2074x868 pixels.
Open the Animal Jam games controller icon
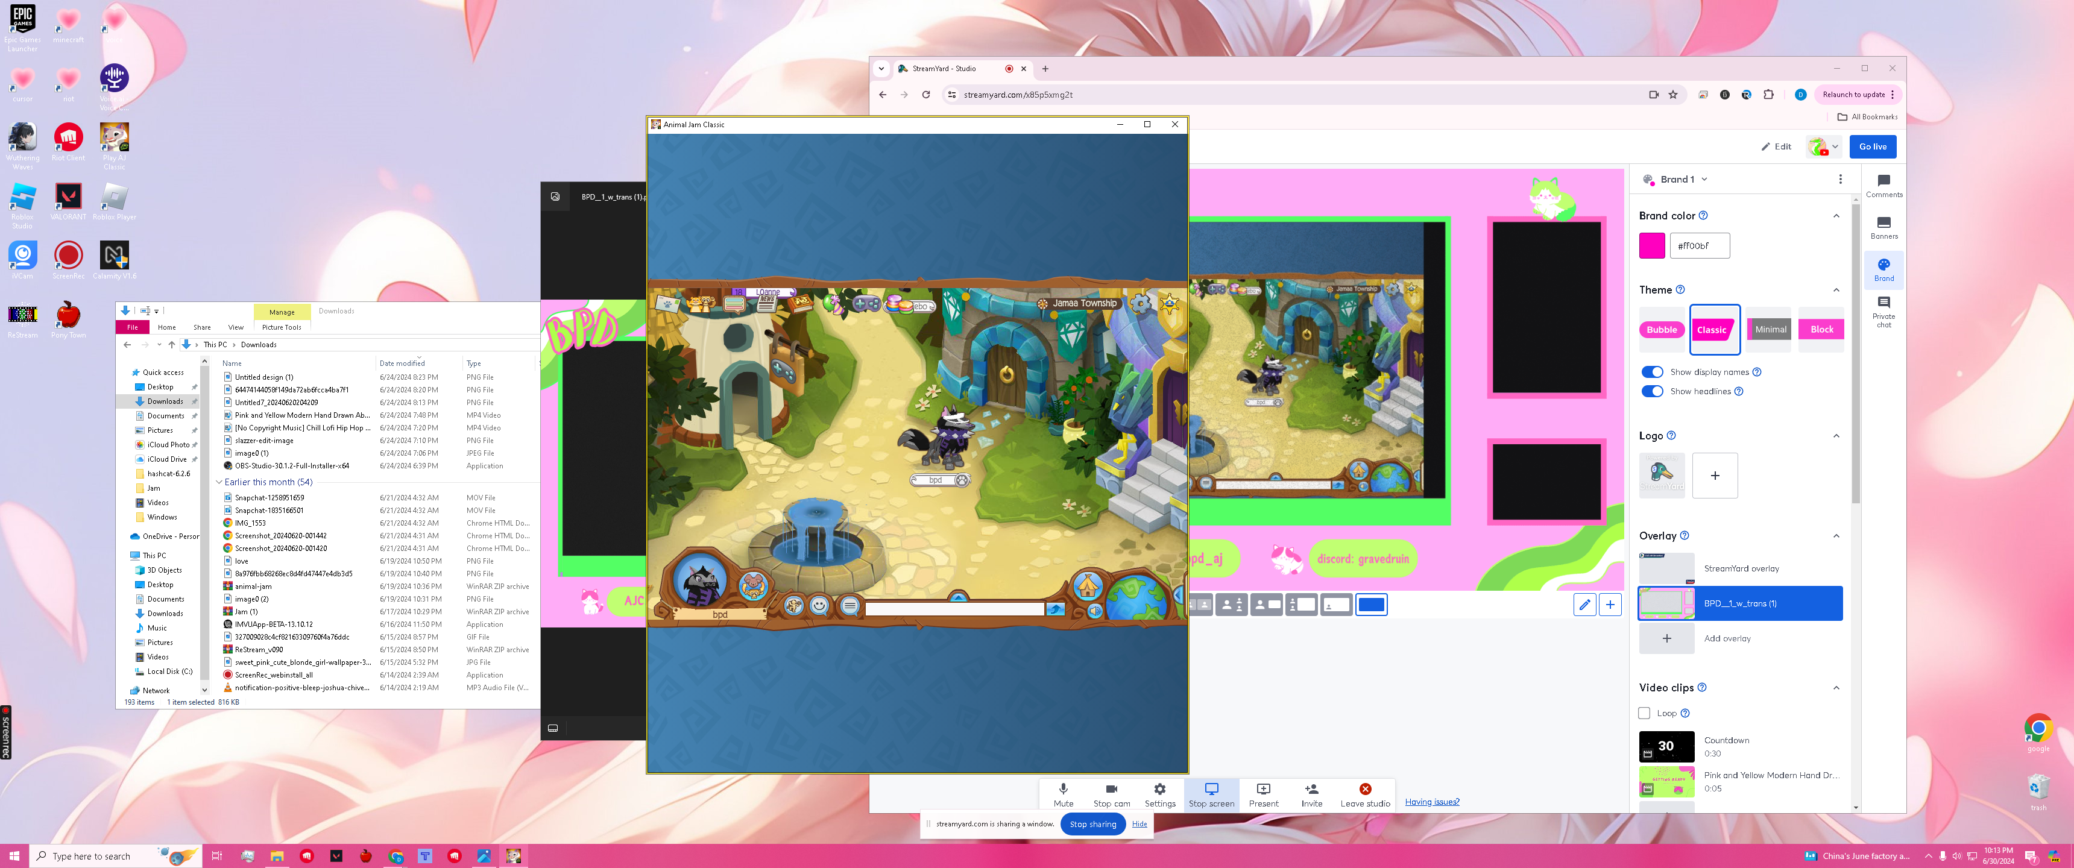[866, 304]
